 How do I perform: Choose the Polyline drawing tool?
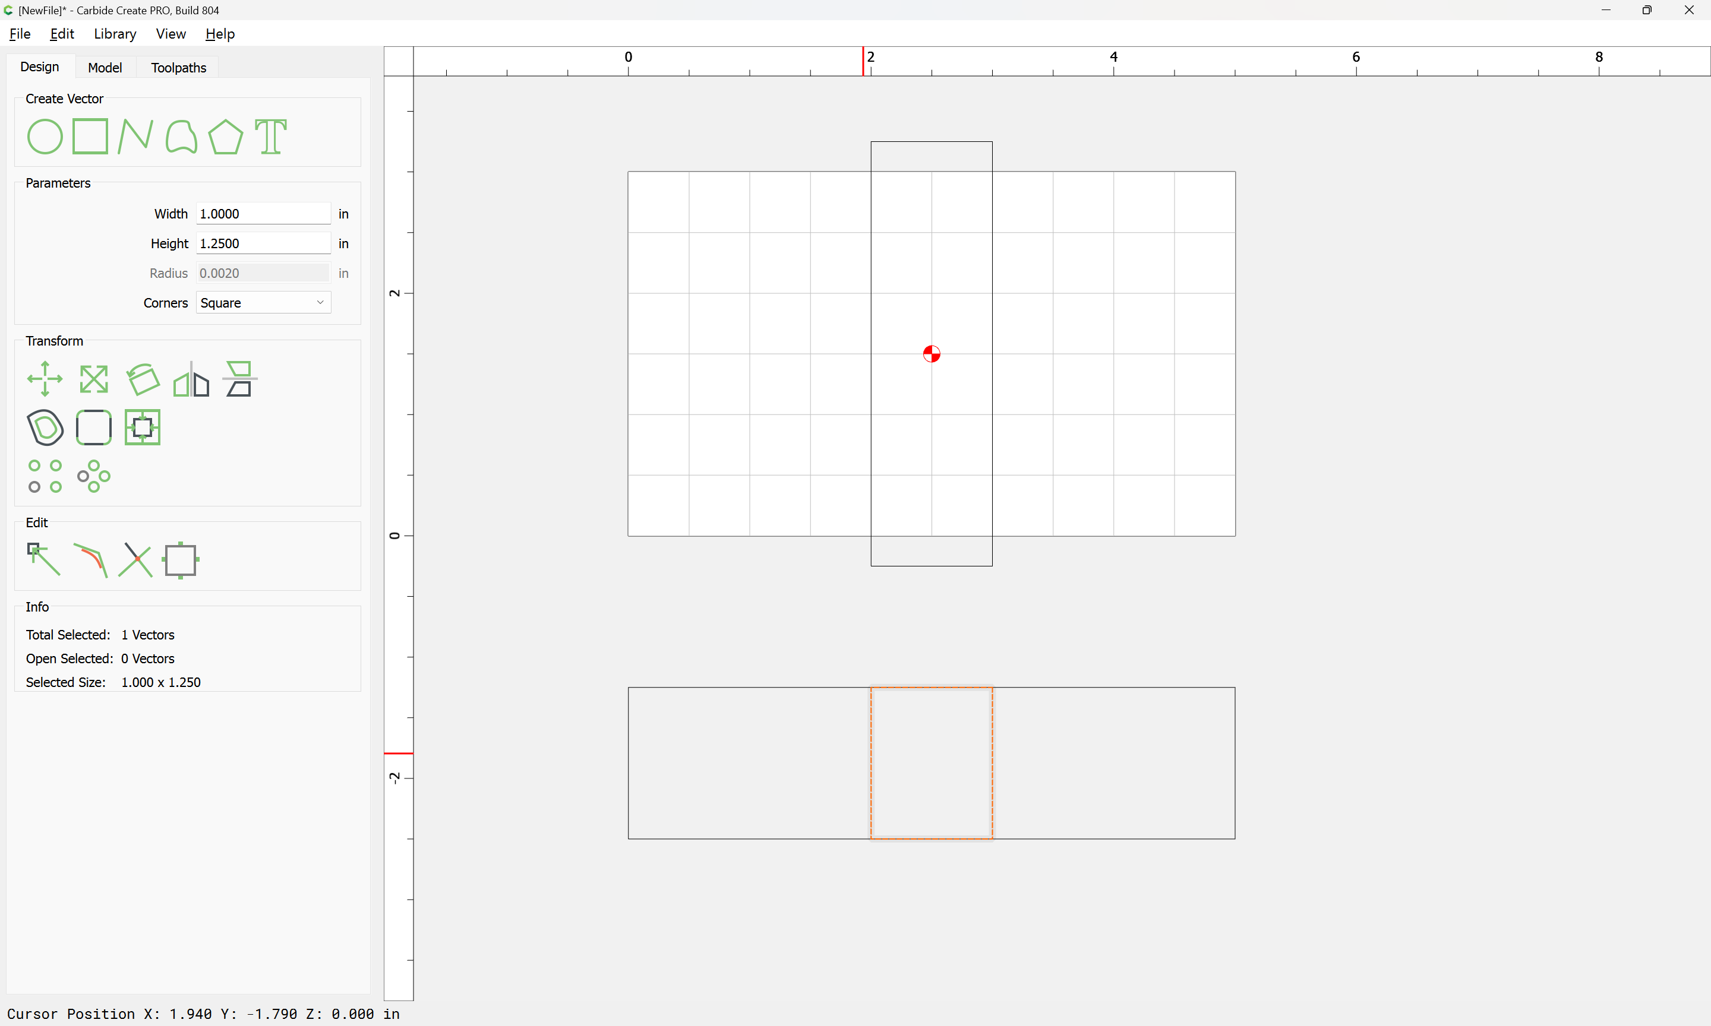coord(135,136)
